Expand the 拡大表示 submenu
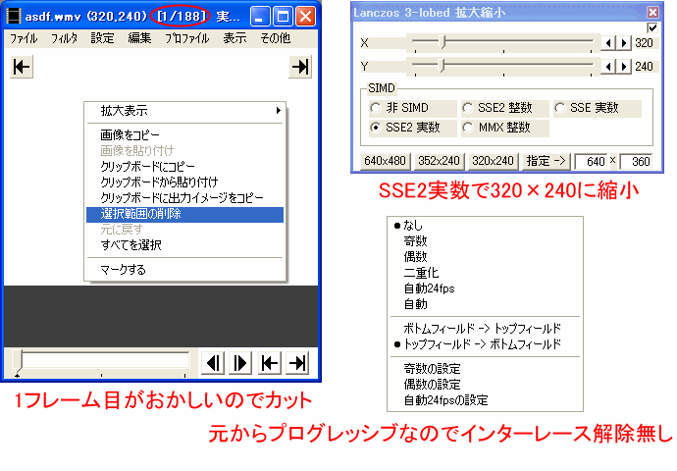Image resolution: width=677 pixels, height=471 pixels. pos(186,110)
